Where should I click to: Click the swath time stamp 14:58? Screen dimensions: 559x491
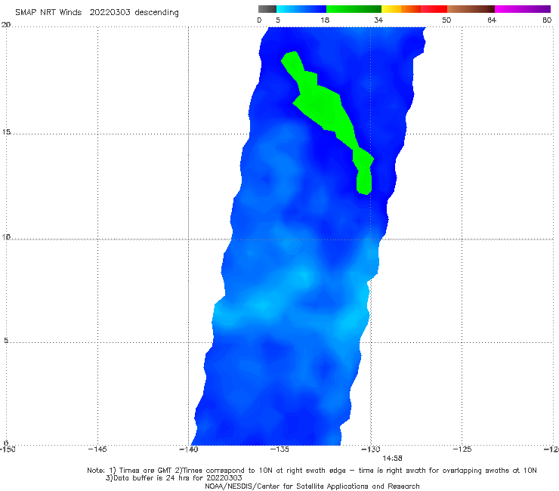(392, 458)
